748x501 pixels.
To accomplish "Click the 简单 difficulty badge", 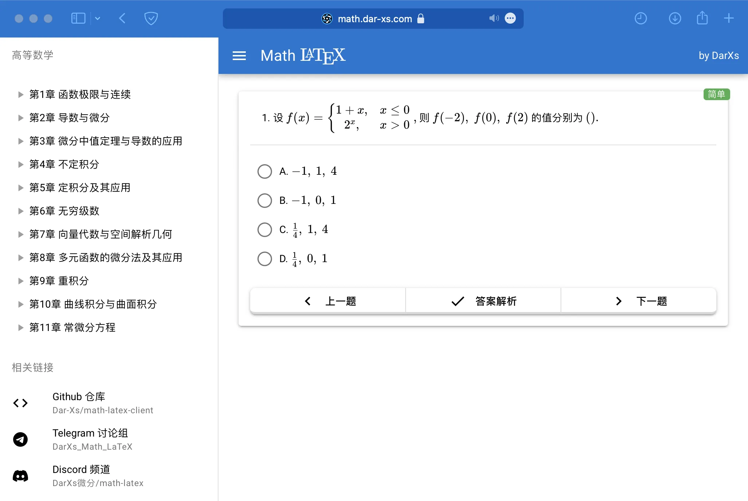I will (x=716, y=94).
